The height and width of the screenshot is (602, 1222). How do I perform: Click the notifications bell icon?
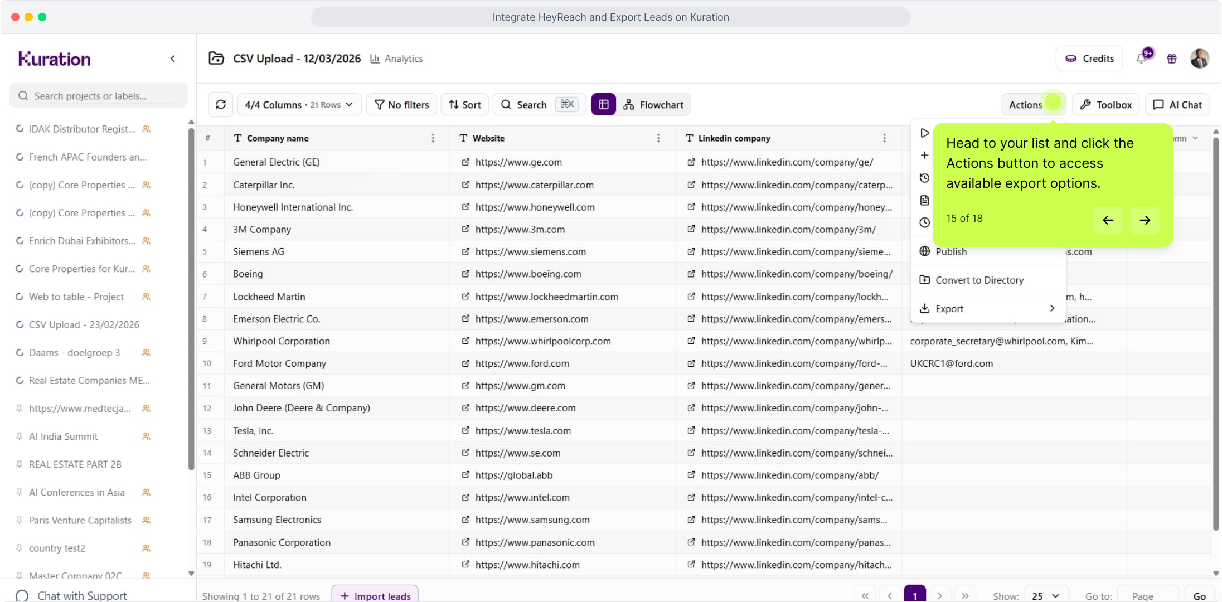[x=1141, y=59]
